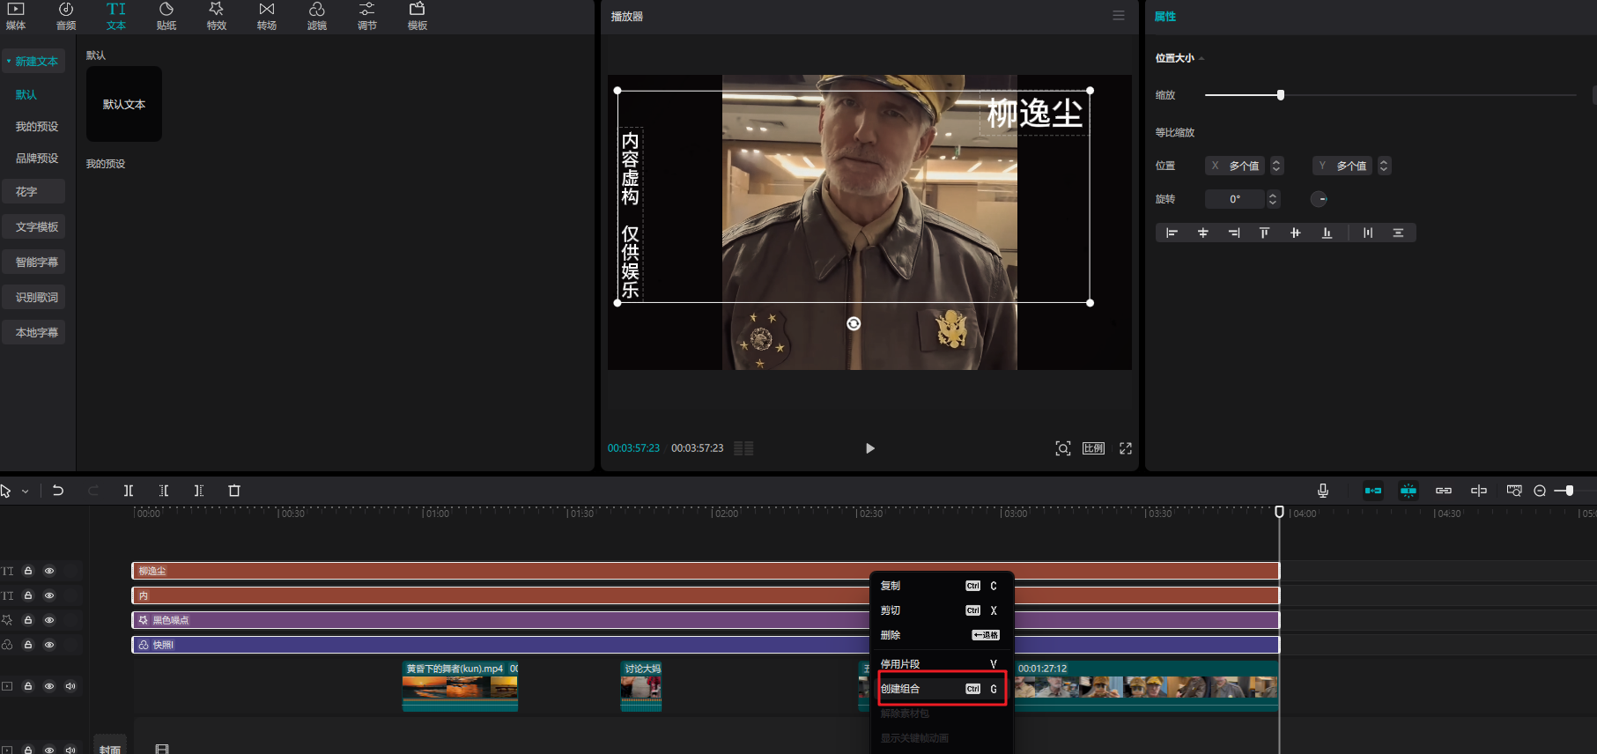Start recording with the microphone icon
Screen dimensions: 1597x754
1322,491
